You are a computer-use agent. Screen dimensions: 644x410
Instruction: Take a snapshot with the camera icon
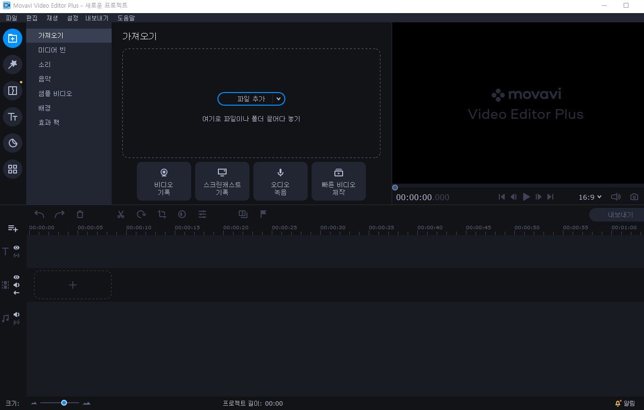(x=634, y=197)
